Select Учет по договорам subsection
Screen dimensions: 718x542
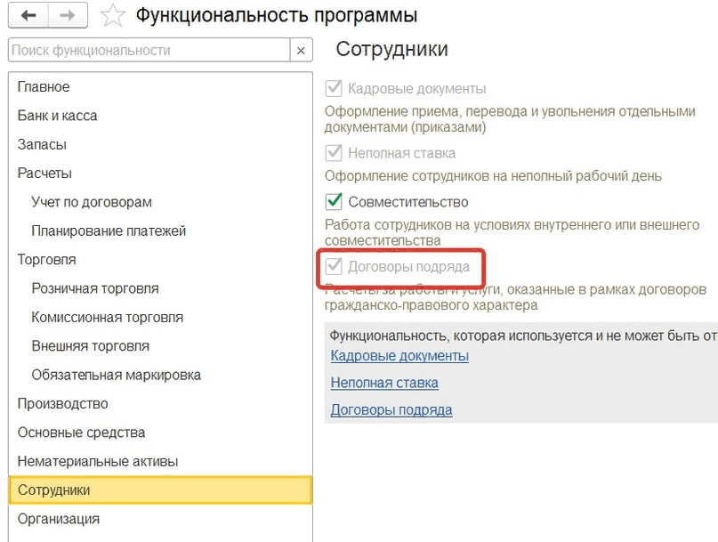coord(91,202)
